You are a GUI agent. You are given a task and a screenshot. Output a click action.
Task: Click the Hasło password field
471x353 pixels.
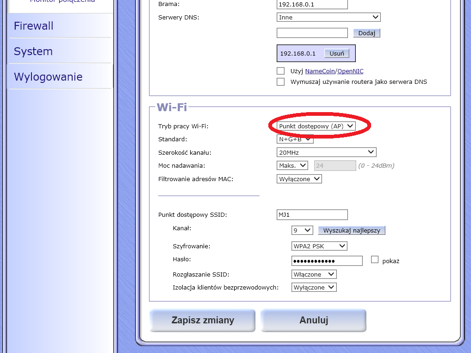pos(327,261)
